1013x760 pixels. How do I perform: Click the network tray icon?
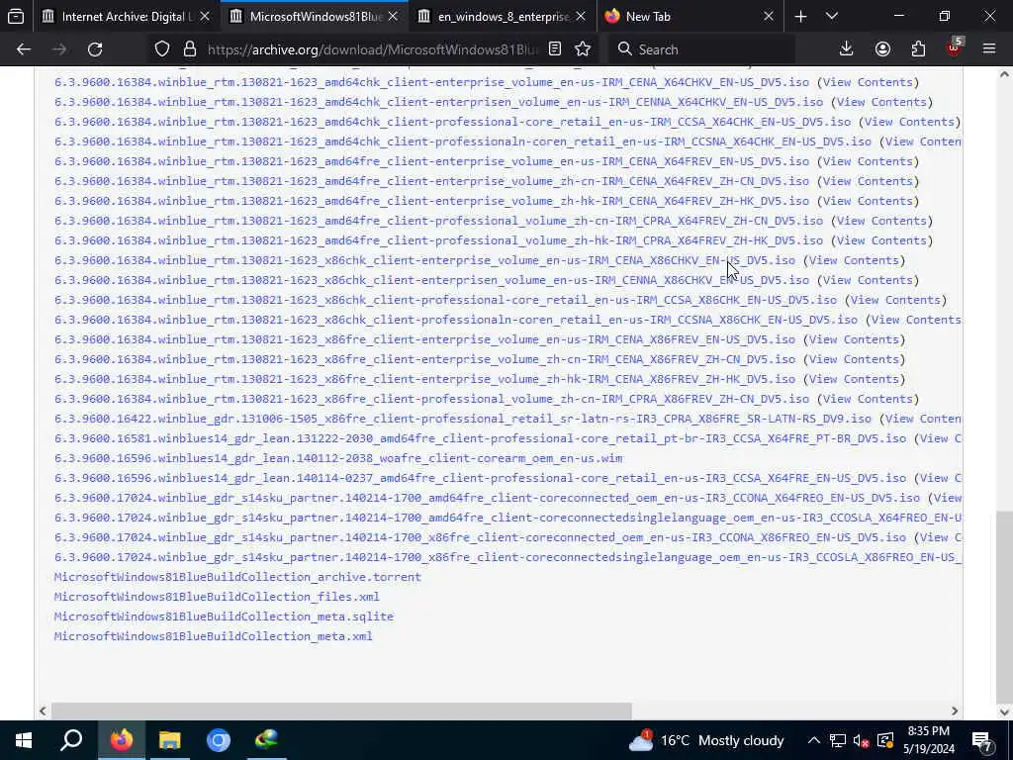pos(838,740)
